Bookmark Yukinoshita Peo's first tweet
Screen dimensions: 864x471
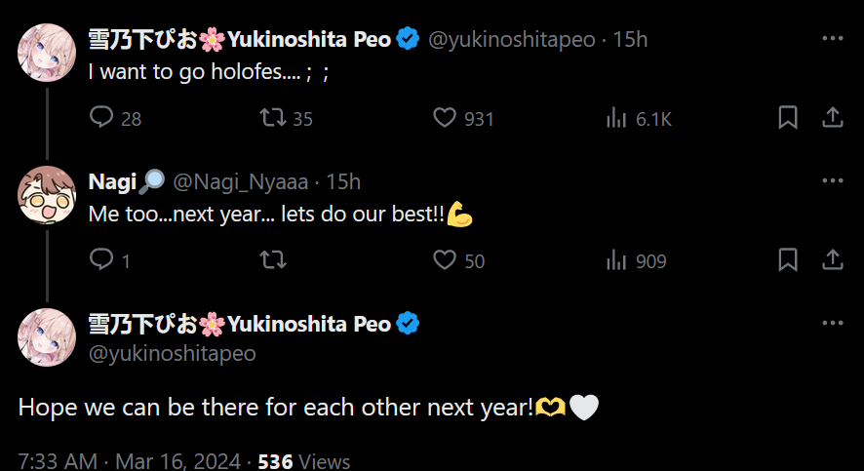(788, 118)
